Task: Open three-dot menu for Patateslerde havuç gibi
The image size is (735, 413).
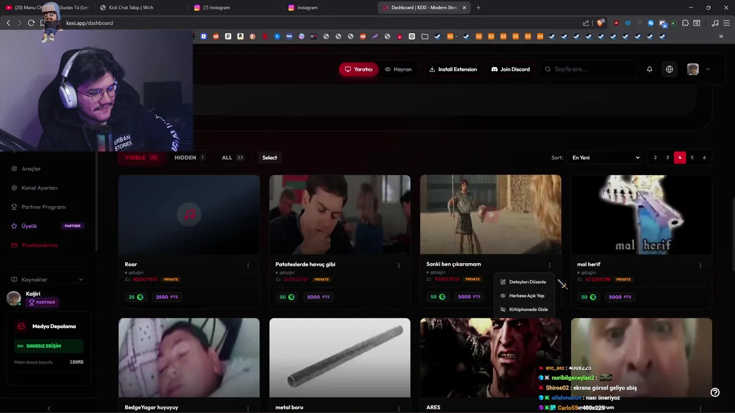Action: click(399, 266)
